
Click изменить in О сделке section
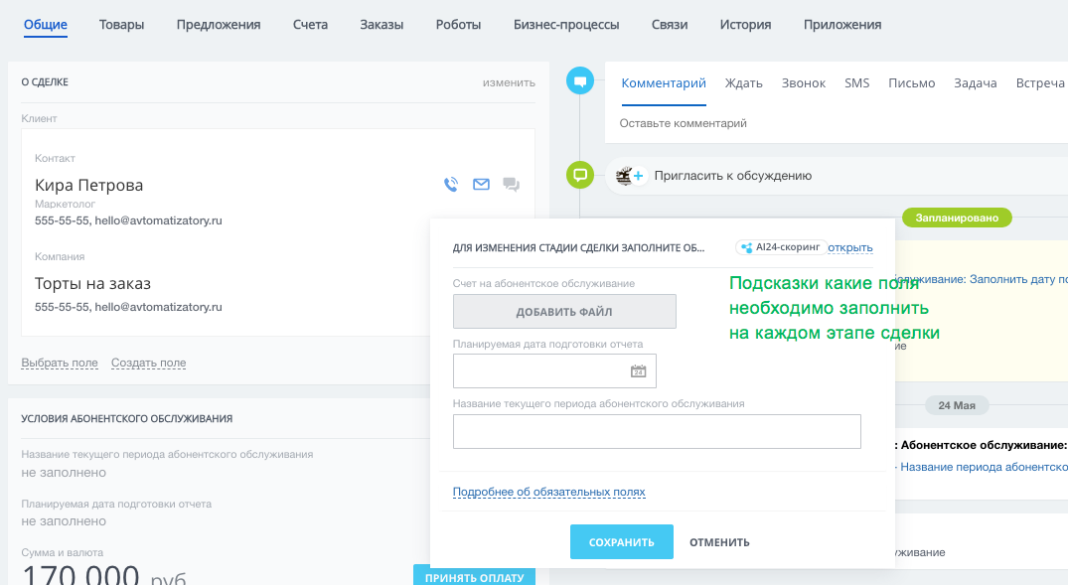pos(509,82)
